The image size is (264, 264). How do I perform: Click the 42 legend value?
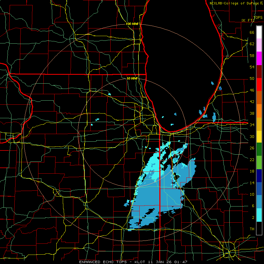(x=252, y=102)
